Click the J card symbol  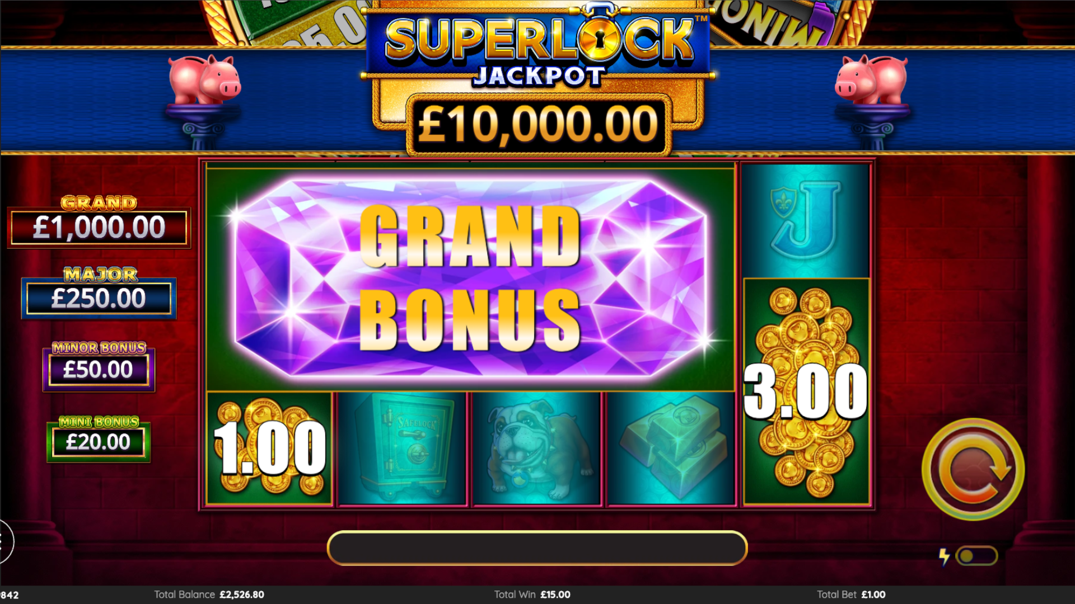tap(806, 220)
